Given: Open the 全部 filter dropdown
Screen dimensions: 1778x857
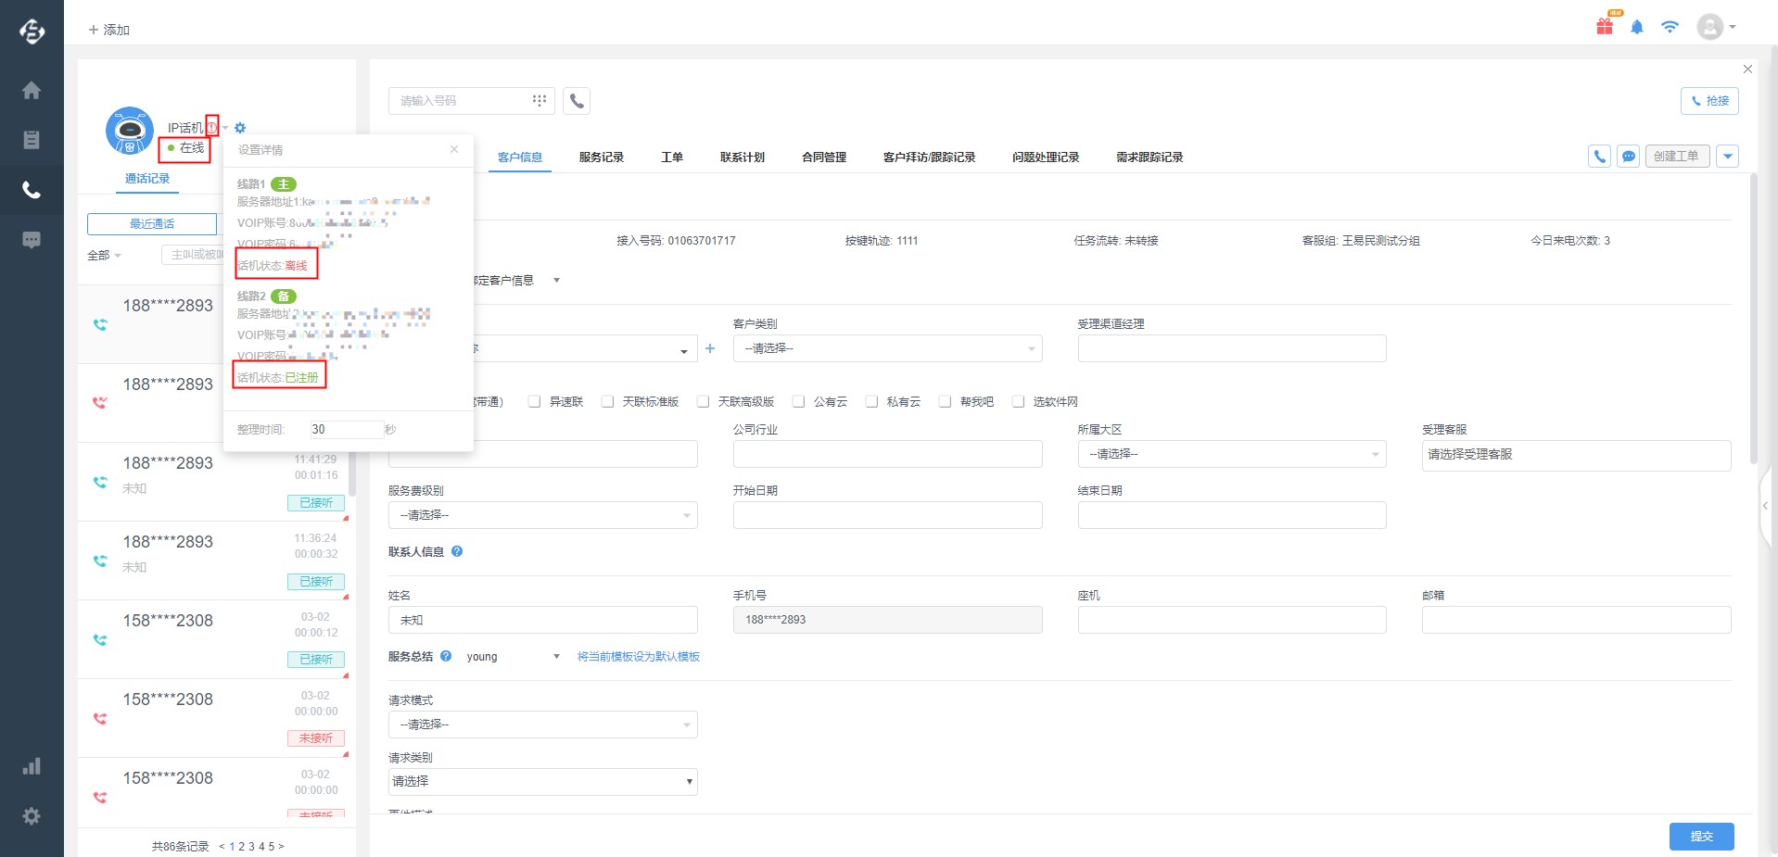Looking at the screenshot, I should pyautogui.click(x=104, y=255).
